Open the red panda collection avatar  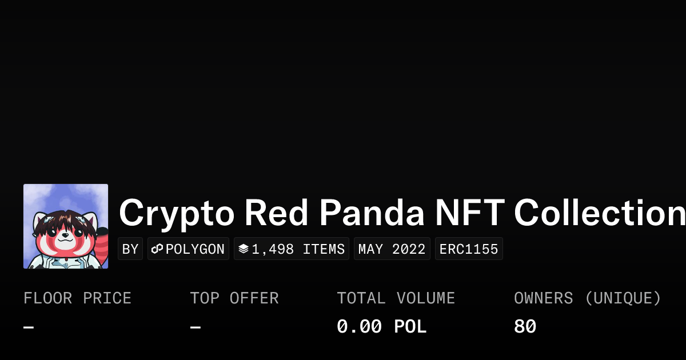(66, 226)
